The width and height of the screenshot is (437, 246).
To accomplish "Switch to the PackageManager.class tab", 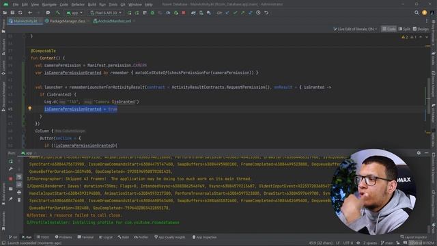I will click(67, 21).
